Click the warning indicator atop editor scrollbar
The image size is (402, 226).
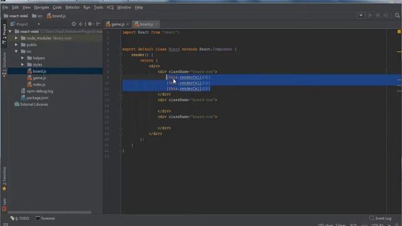(x=399, y=31)
